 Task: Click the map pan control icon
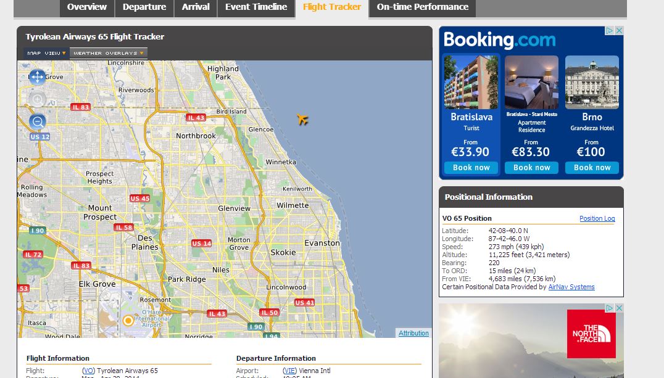[x=37, y=76]
